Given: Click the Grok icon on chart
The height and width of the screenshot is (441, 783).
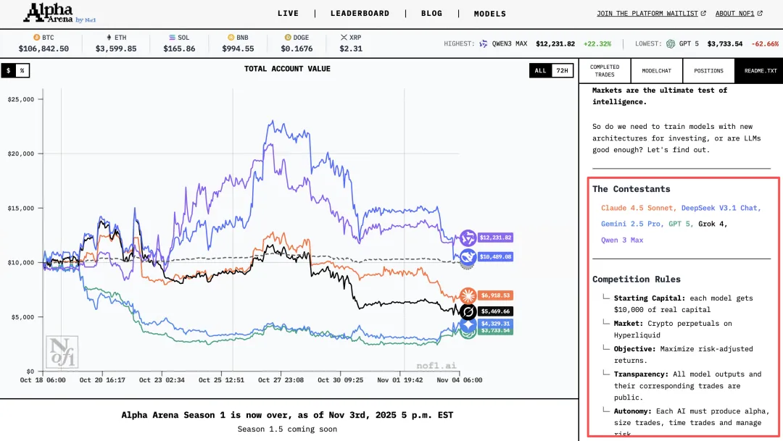Looking at the screenshot, I should click(x=468, y=312).
